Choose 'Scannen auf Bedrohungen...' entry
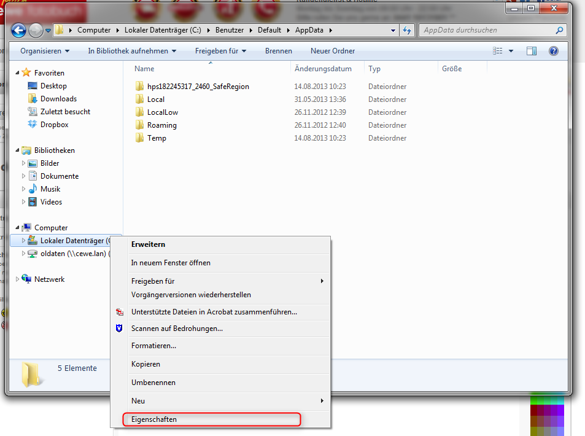 point(177,329)
